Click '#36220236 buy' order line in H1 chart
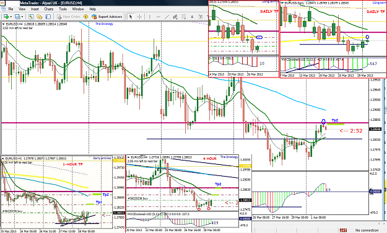This screenshot has height=233, width=387. [12, 211]
